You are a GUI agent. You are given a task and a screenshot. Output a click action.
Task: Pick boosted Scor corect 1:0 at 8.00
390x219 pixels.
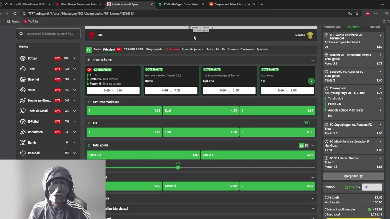tap(287, 90)
